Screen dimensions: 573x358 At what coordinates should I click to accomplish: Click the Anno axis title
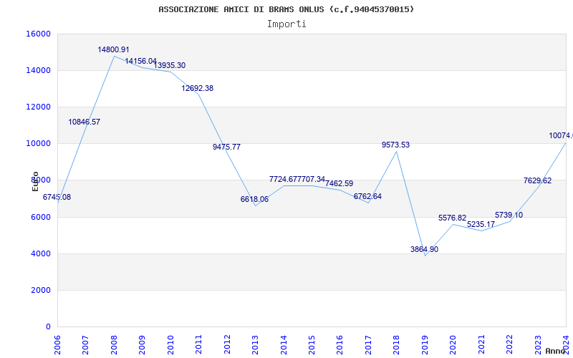click(x=556, y=351)
